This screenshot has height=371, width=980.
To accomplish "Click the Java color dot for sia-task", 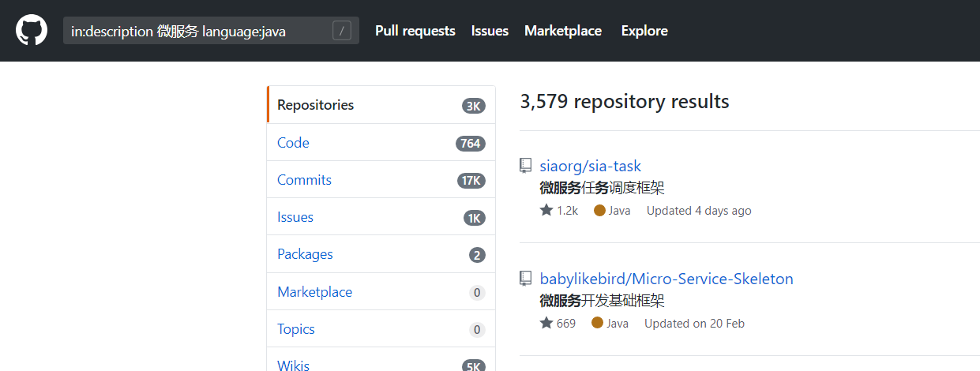I will coord(599,211).
